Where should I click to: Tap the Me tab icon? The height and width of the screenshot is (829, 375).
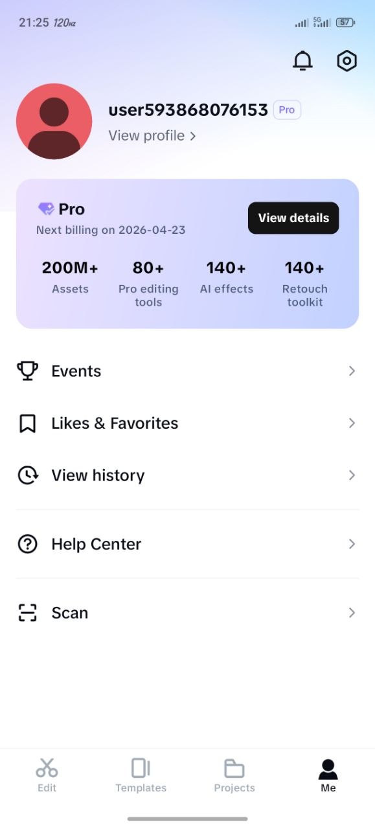coord(328,769)
